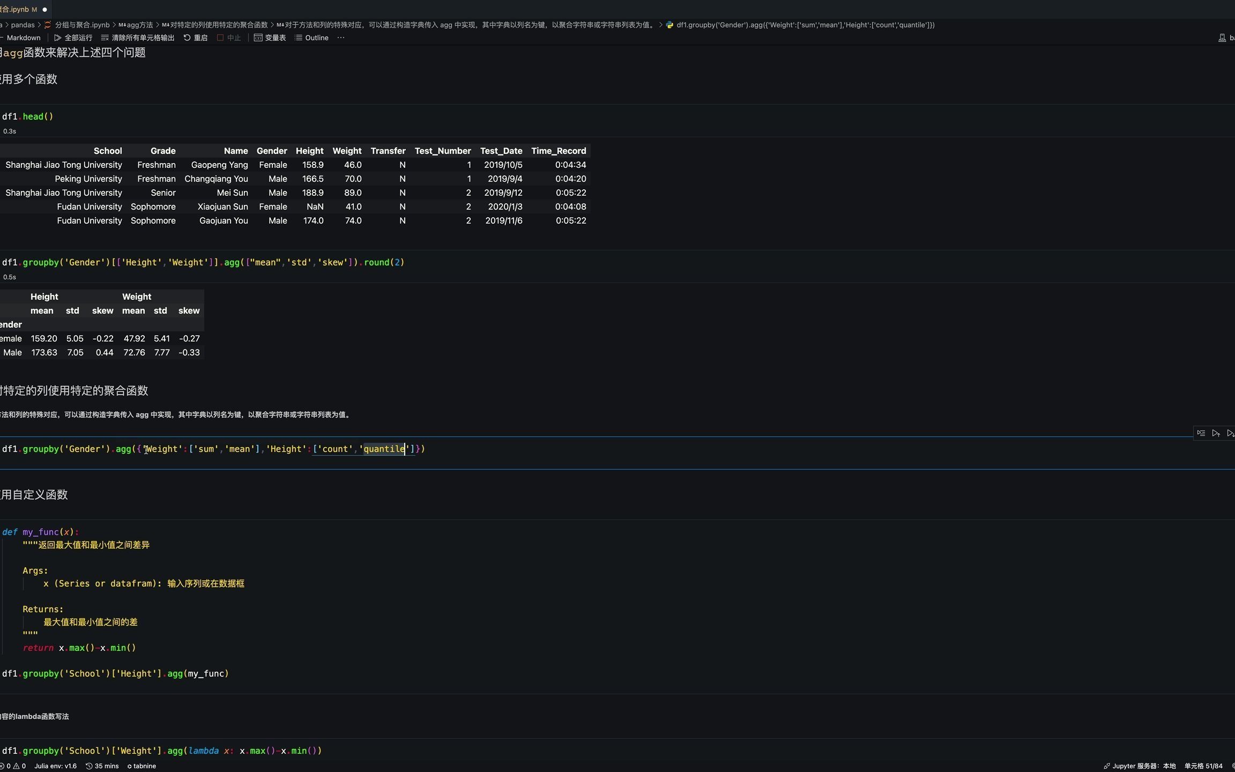This screenshot has height=772, width=1235.
Task: Run all cells with 全部运行
Action: click(73, 38)
